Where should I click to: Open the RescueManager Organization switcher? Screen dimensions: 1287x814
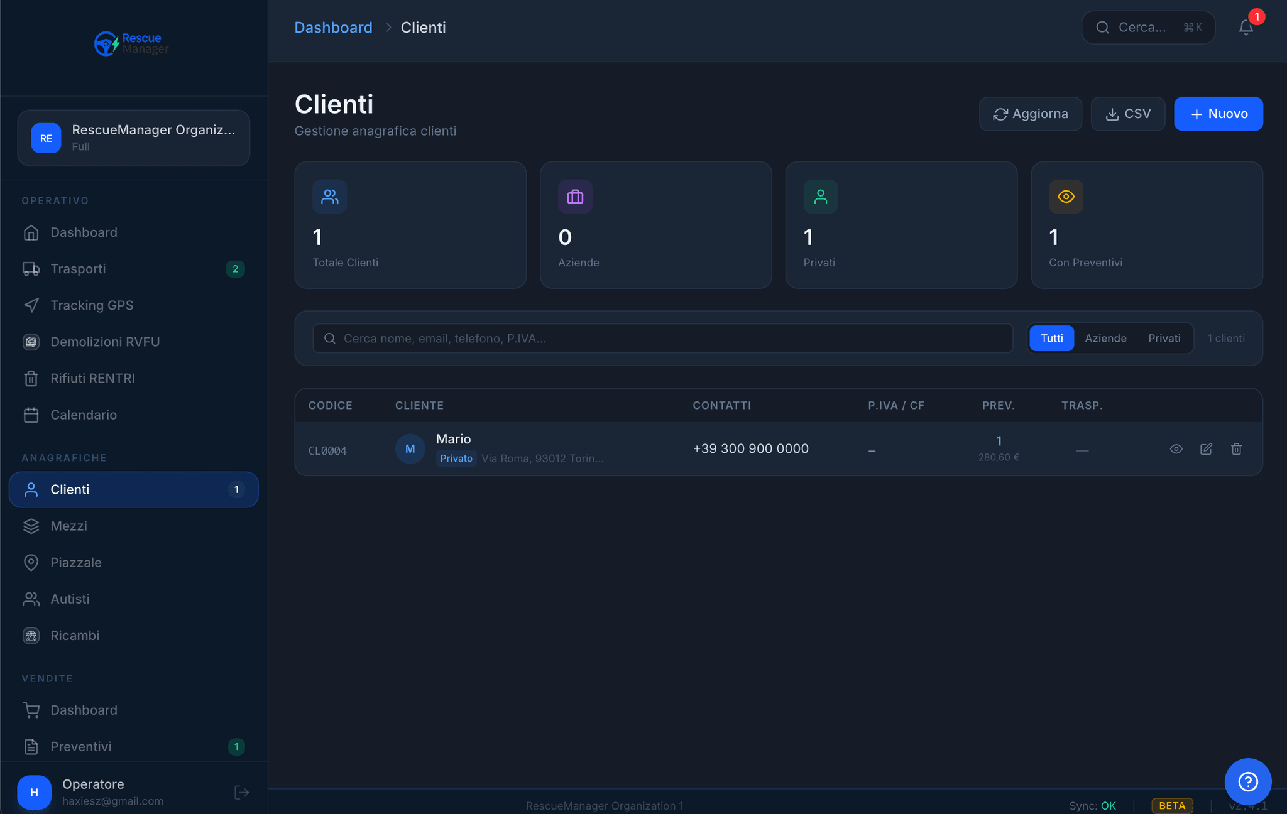click(x=134, y=138)
